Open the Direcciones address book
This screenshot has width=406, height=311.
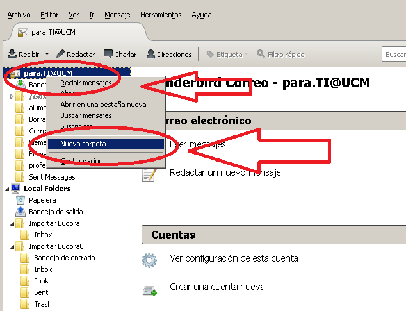(x=169, y=55)
